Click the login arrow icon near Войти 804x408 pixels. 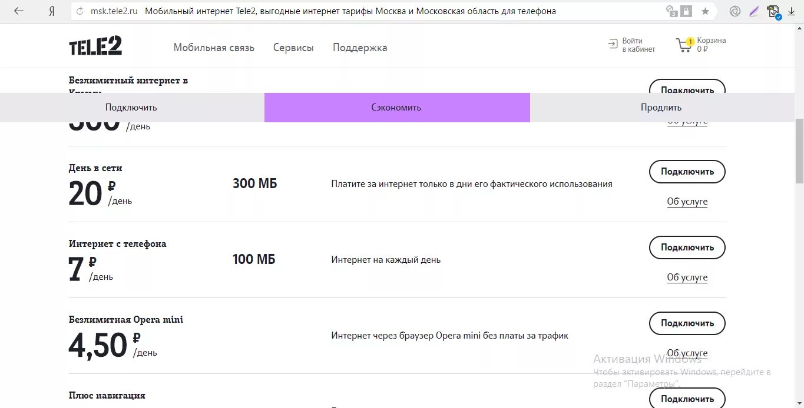(x=613, y=45)
